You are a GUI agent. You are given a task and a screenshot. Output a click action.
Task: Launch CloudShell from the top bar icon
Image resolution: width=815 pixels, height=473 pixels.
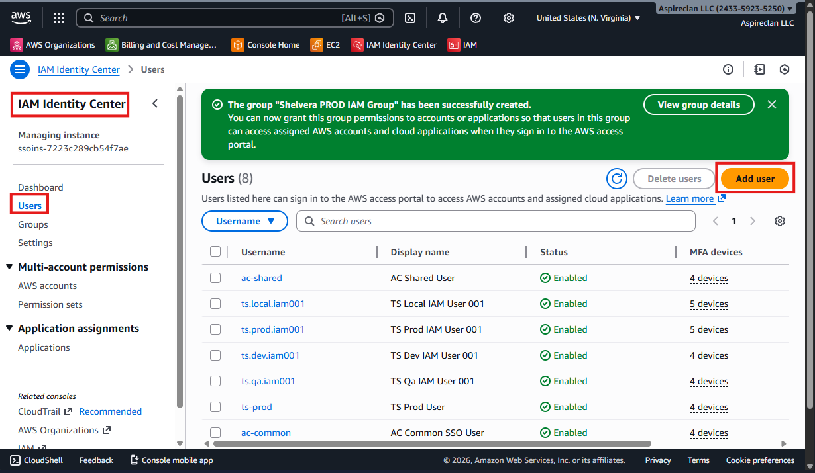point(410,18)
